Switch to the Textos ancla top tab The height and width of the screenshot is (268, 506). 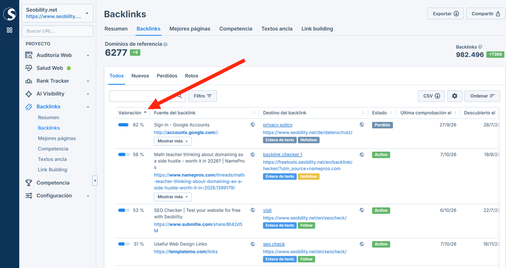277,29
